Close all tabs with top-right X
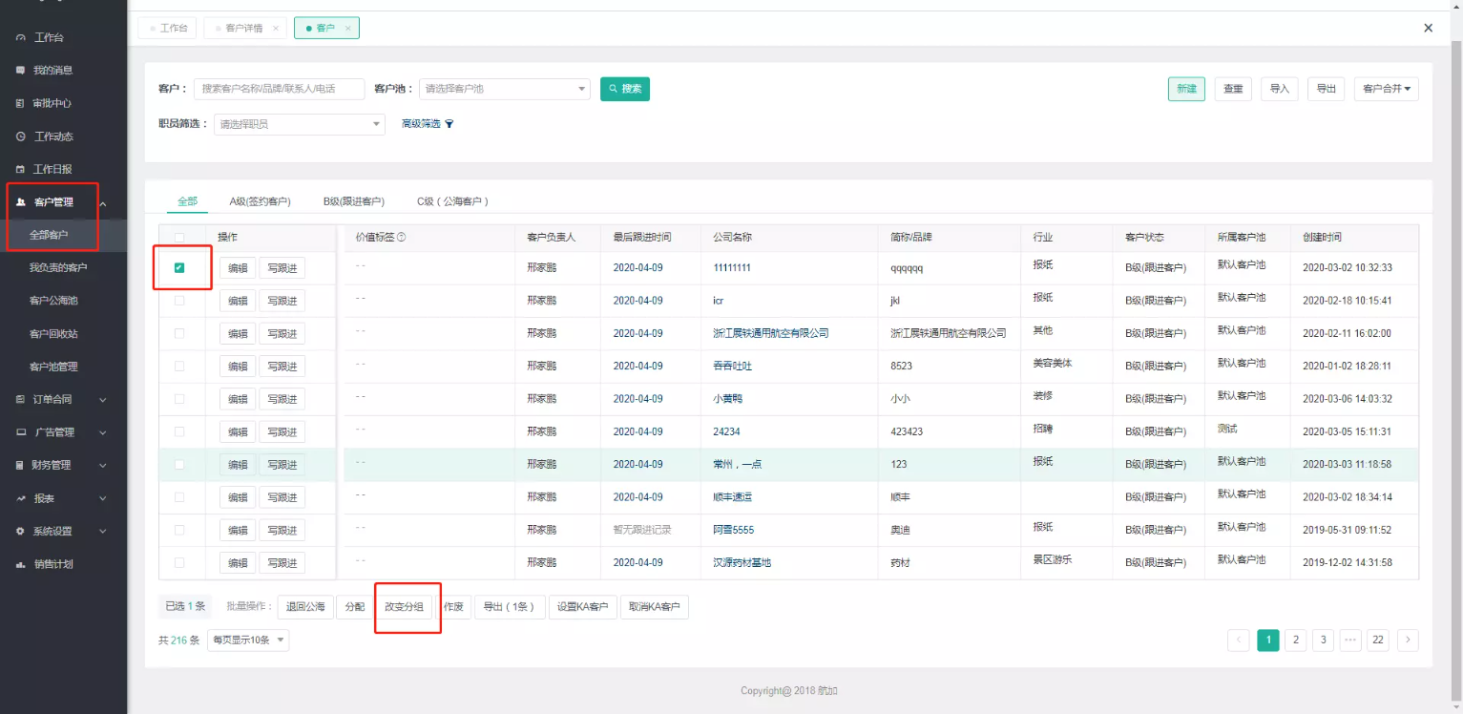Screen dimensions: 1463x714 point(1428,29)
